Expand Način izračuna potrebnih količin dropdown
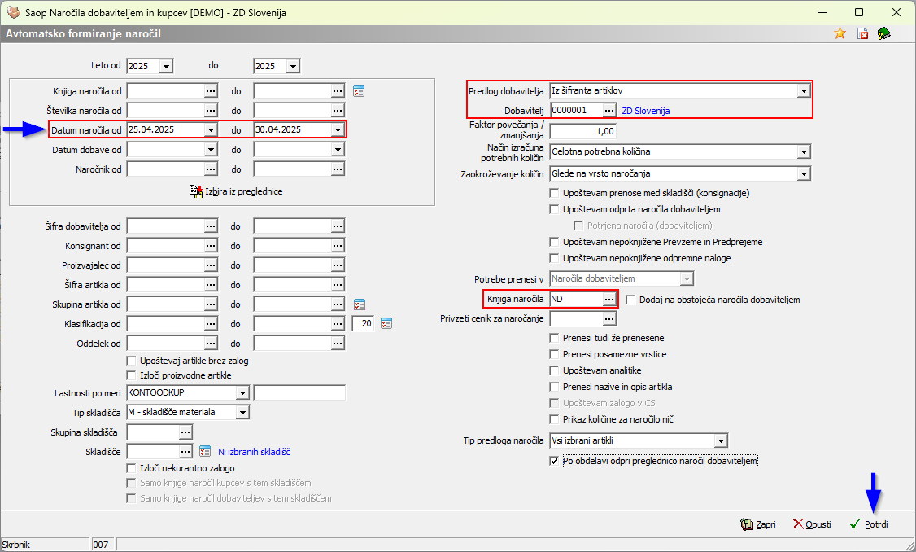916x552 pixels. (x=804, y=152)
